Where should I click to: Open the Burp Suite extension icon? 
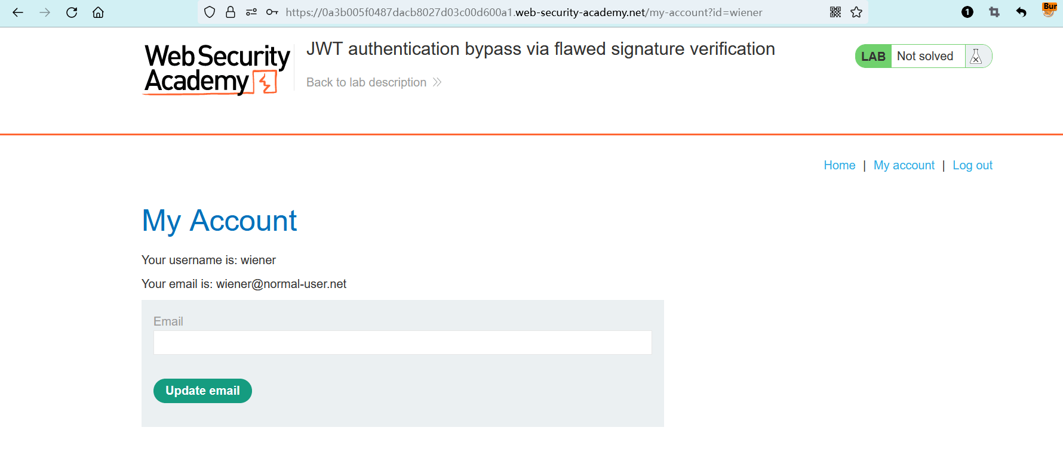click(1049, 10)
